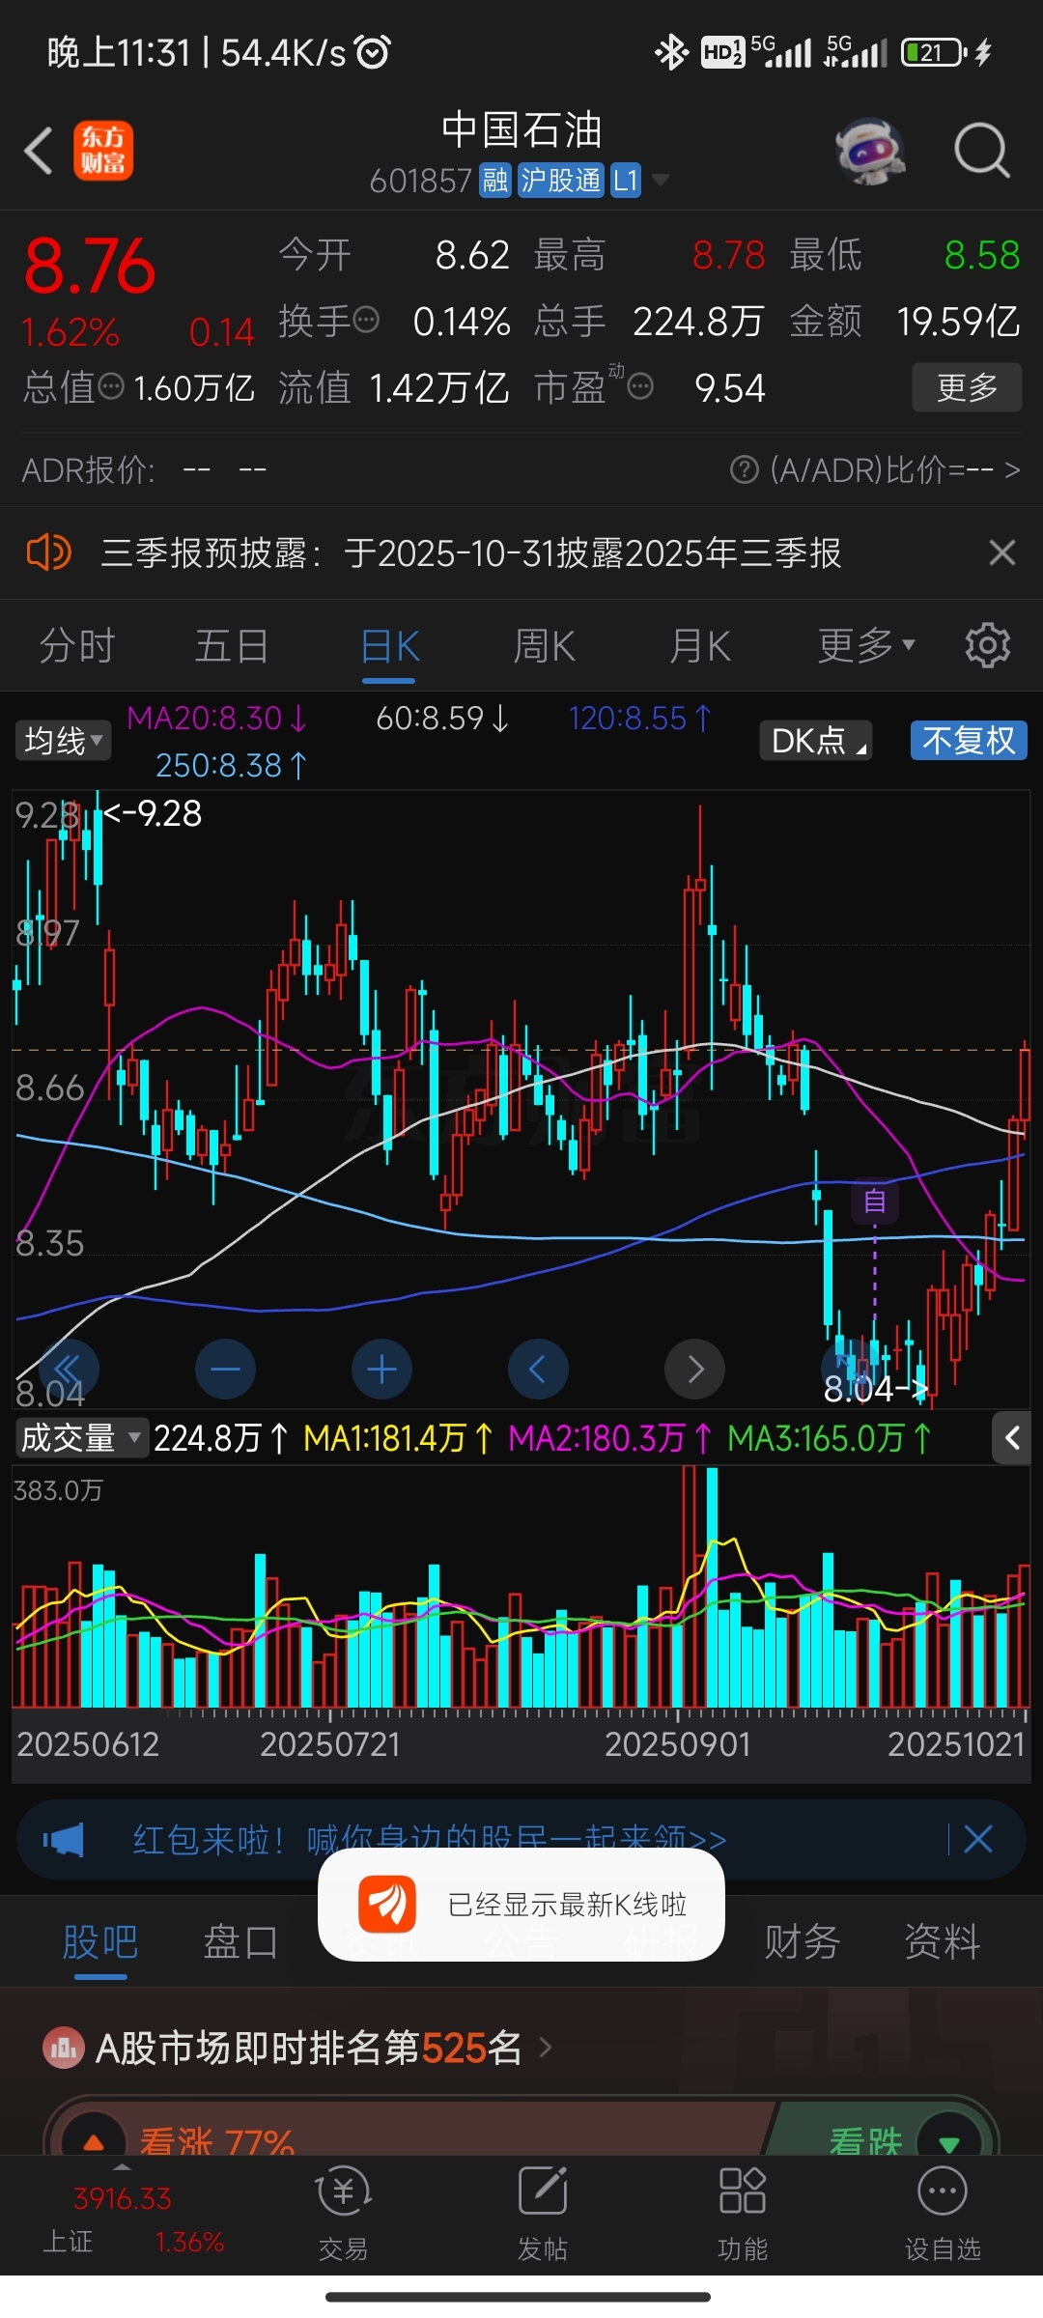The width and height of the screenshot is (1043, 2318).
Task: Move chart left with left arrow button
Action: [x=538, y=1369]
